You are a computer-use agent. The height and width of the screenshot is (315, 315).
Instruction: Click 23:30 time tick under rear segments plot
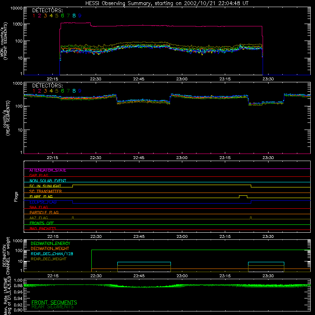[268, 158]
